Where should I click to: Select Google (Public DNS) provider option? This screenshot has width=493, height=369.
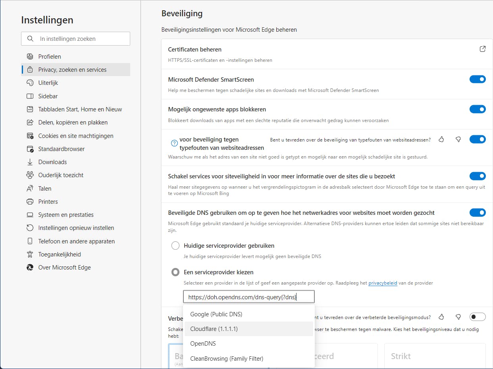pos(216,314)
